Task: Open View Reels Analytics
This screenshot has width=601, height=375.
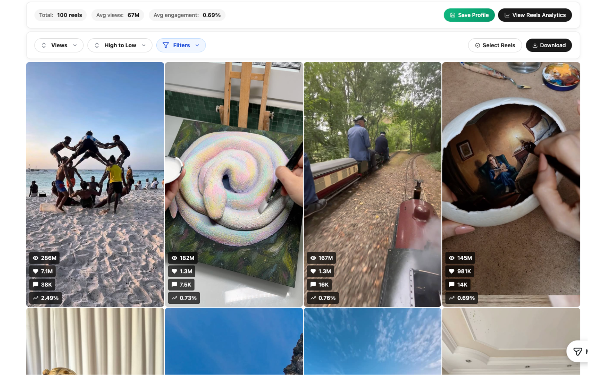Action: pyautogui.click(x=535, y=15)
